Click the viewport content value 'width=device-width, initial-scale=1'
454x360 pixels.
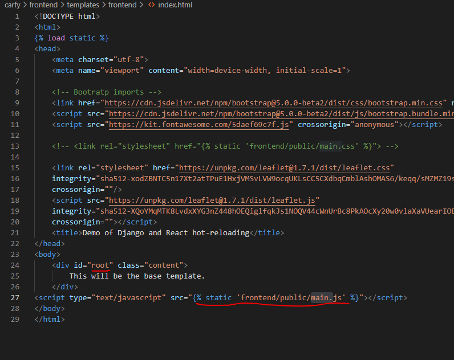265,71
